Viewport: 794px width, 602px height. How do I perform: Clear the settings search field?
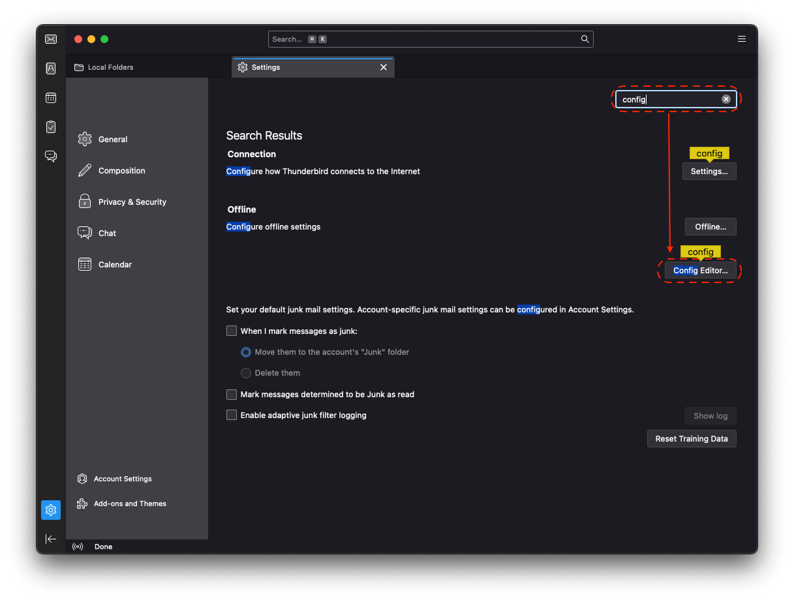(726, 99)
